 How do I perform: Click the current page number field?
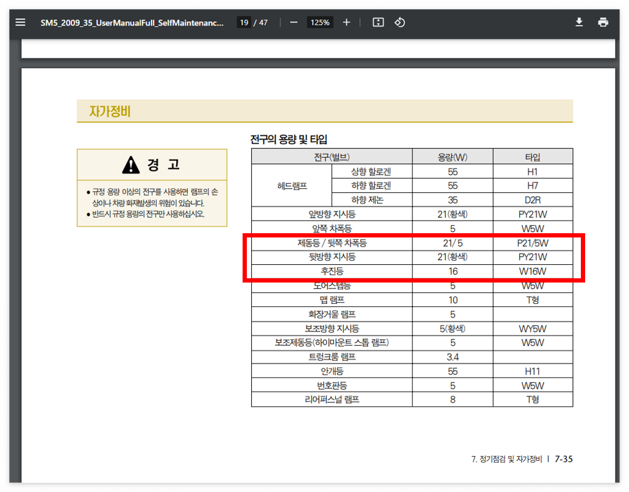coord(244,22)
